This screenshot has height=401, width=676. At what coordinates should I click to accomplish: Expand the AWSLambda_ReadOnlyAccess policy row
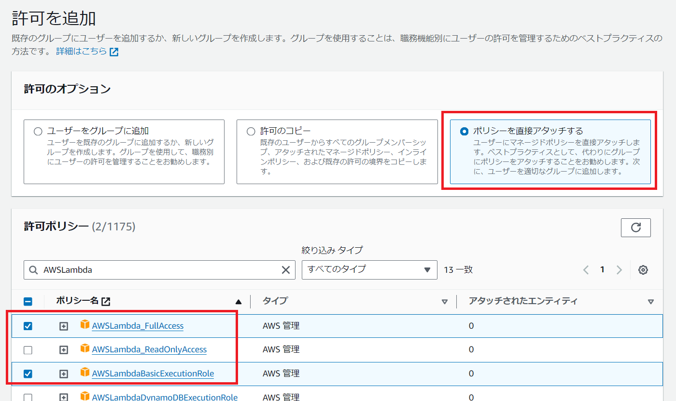pyautogui.click(x=63, y=350)
